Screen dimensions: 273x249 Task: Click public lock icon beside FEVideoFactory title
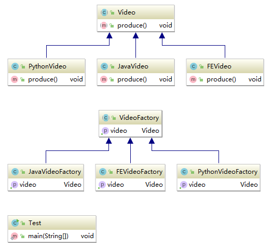click(x=111, y=172)
